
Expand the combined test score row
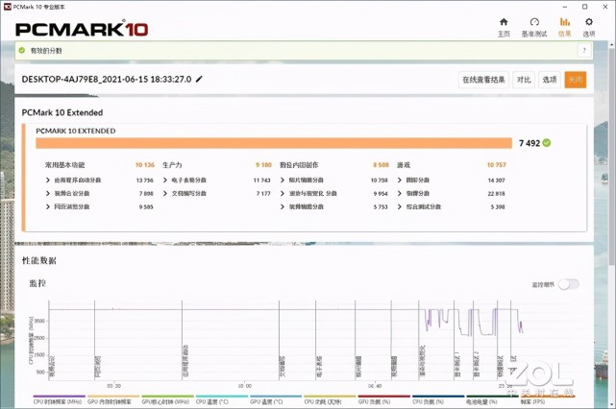(419, 206)
